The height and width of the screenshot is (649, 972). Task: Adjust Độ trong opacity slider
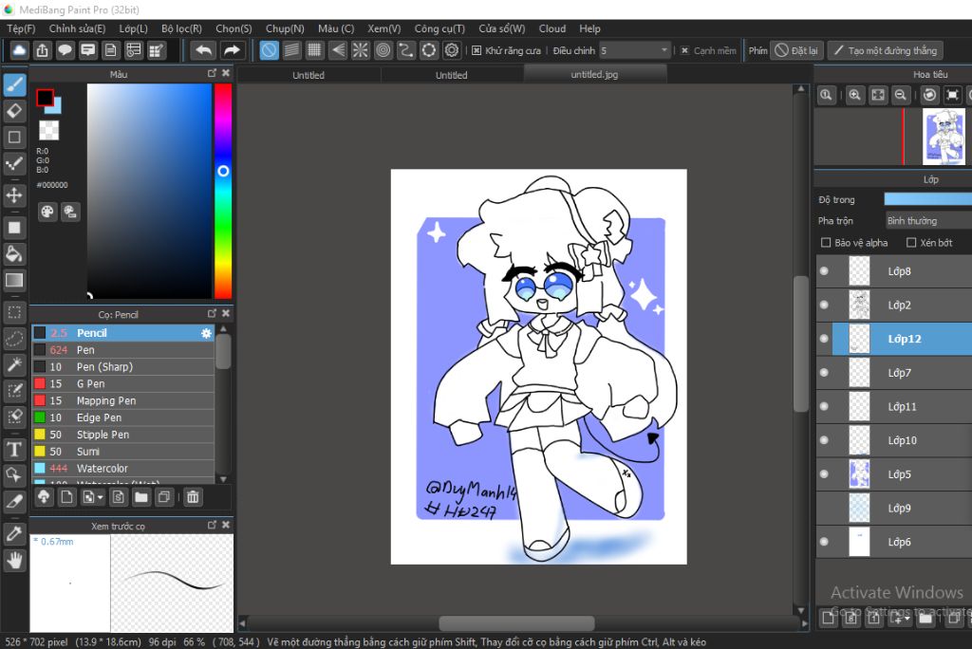[x=928, y=199]
